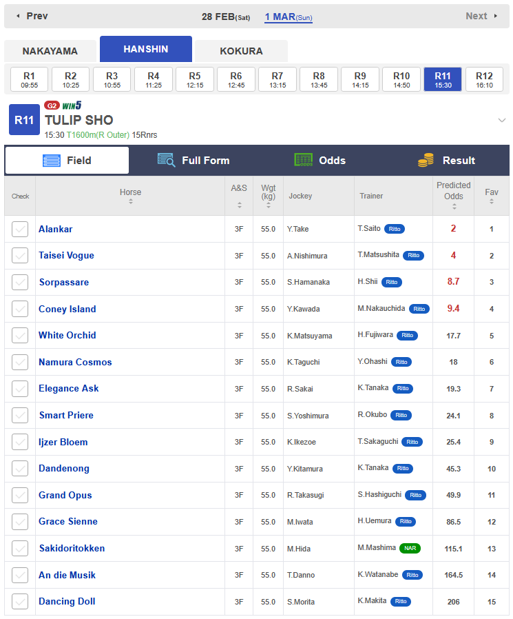
Task: Click the Ritto badge beside T.Saito
Action: click(395, 229)
